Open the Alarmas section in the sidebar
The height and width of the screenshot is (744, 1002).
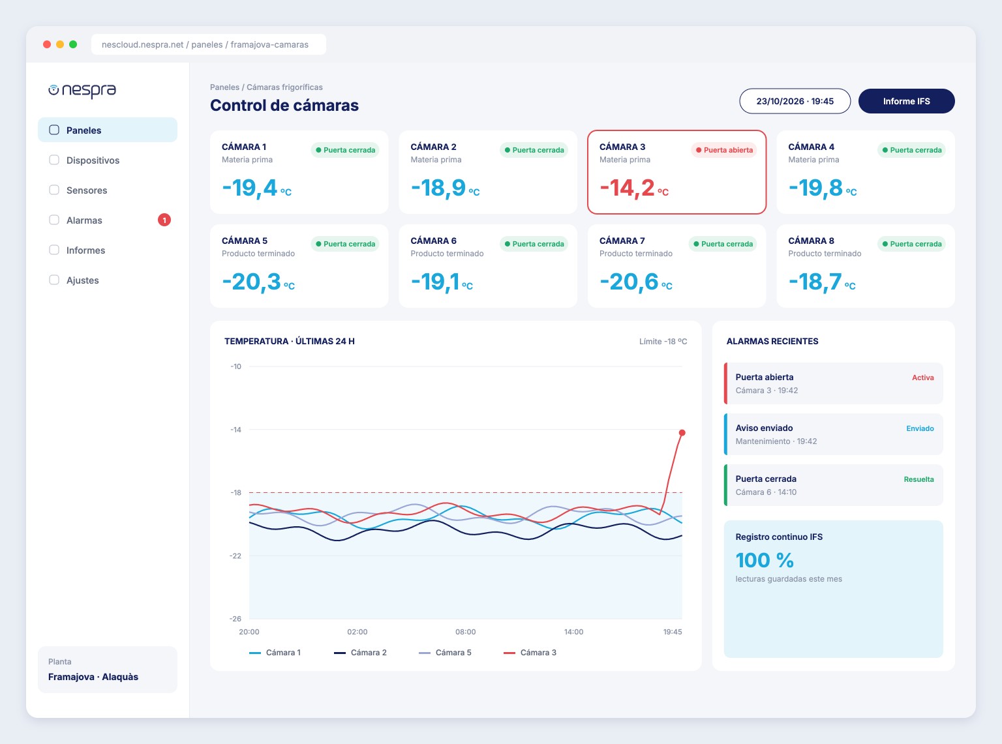click(x=108, y=220)
